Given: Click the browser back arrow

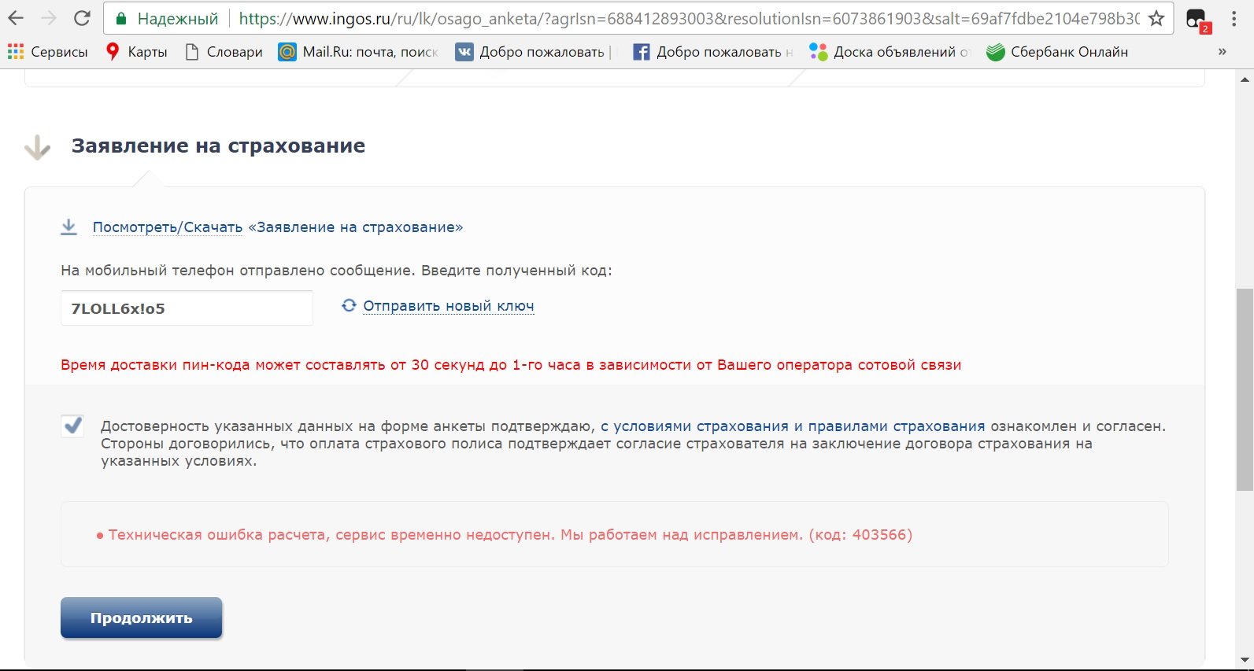Looking at the screenshot, I should pyautogui.click(x=16, y=18).
